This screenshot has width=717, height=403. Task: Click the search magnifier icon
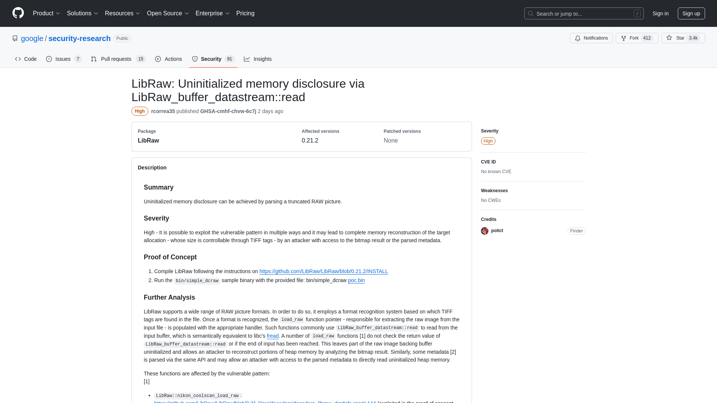pyautogui.click(x=531, y=13)
